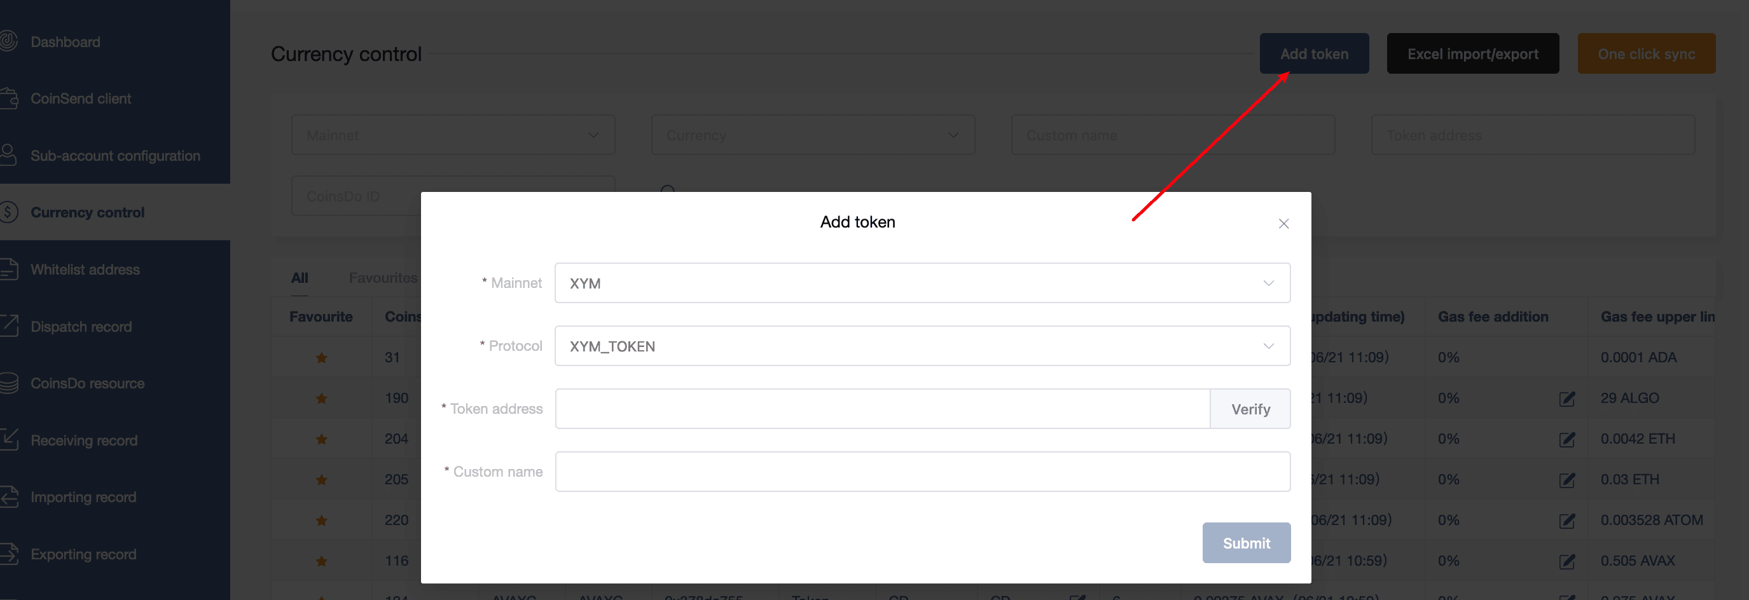Click the Whitelist address document icon
1749x600 pixels.
[x=8, y=269]
